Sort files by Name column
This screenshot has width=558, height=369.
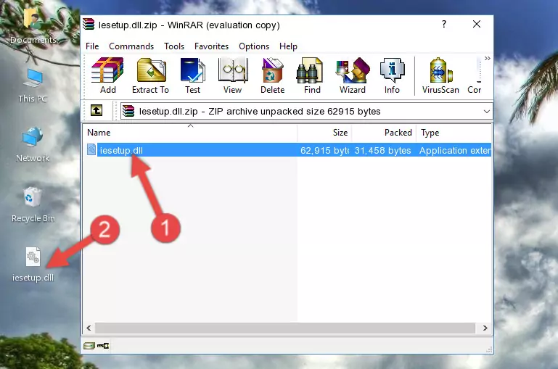[190, 133]
